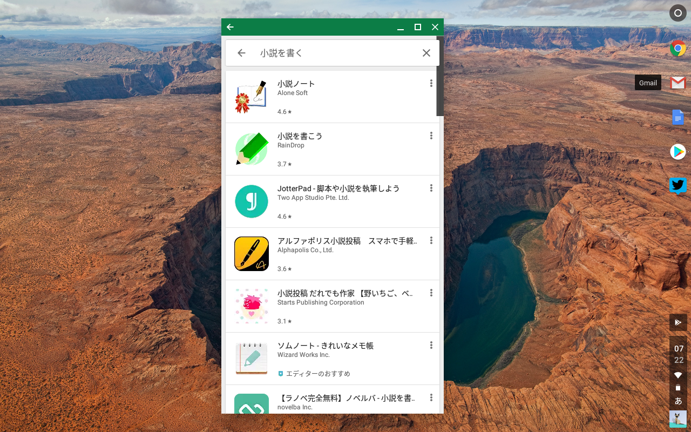Click the Wi-Fi status icon
The height and width of the screenshot is (432, 691).
tap(678, 375)
